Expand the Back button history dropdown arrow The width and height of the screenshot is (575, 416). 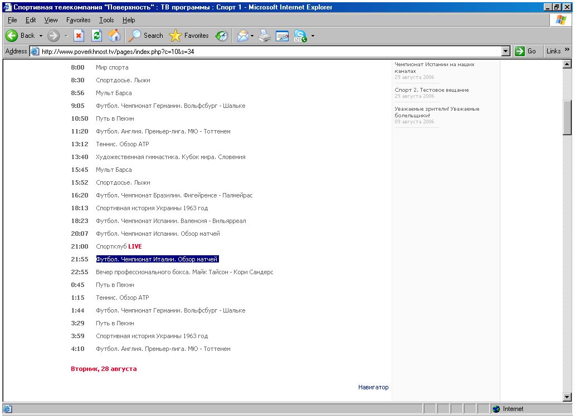point(41,36)
